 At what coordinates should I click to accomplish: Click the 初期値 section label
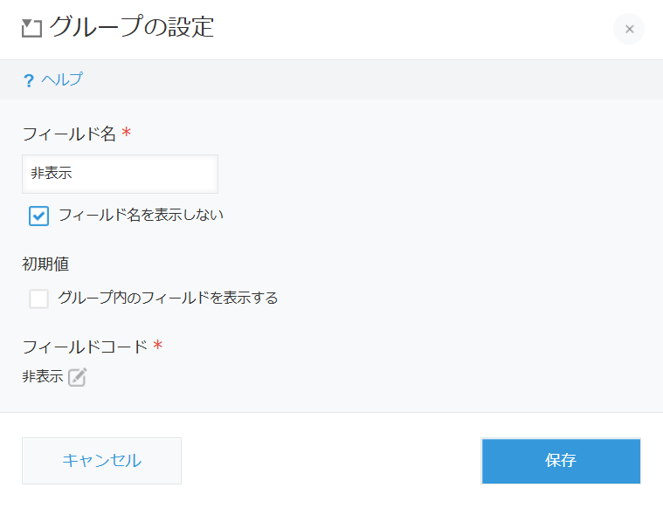click(x=45, y=264)
